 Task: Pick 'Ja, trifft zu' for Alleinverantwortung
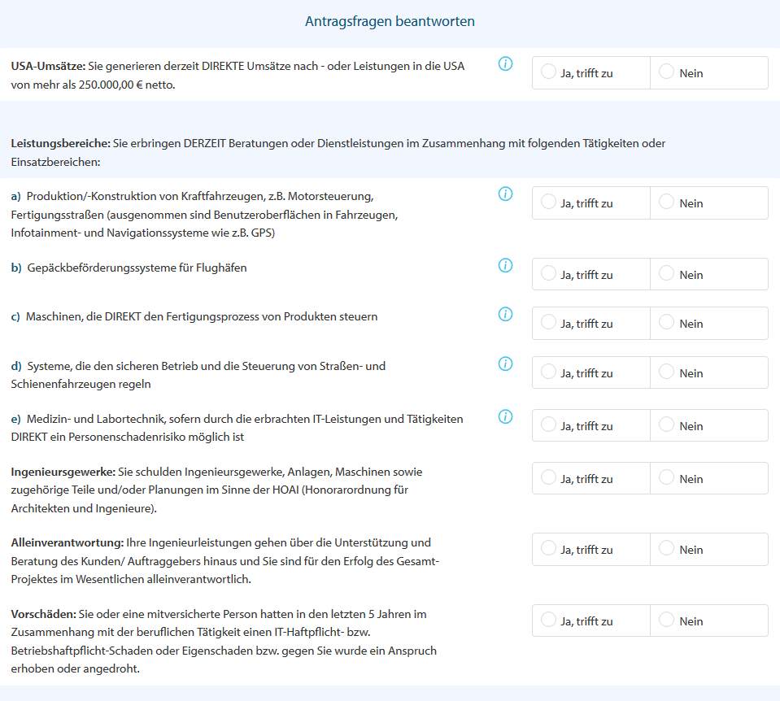point(549,549)
